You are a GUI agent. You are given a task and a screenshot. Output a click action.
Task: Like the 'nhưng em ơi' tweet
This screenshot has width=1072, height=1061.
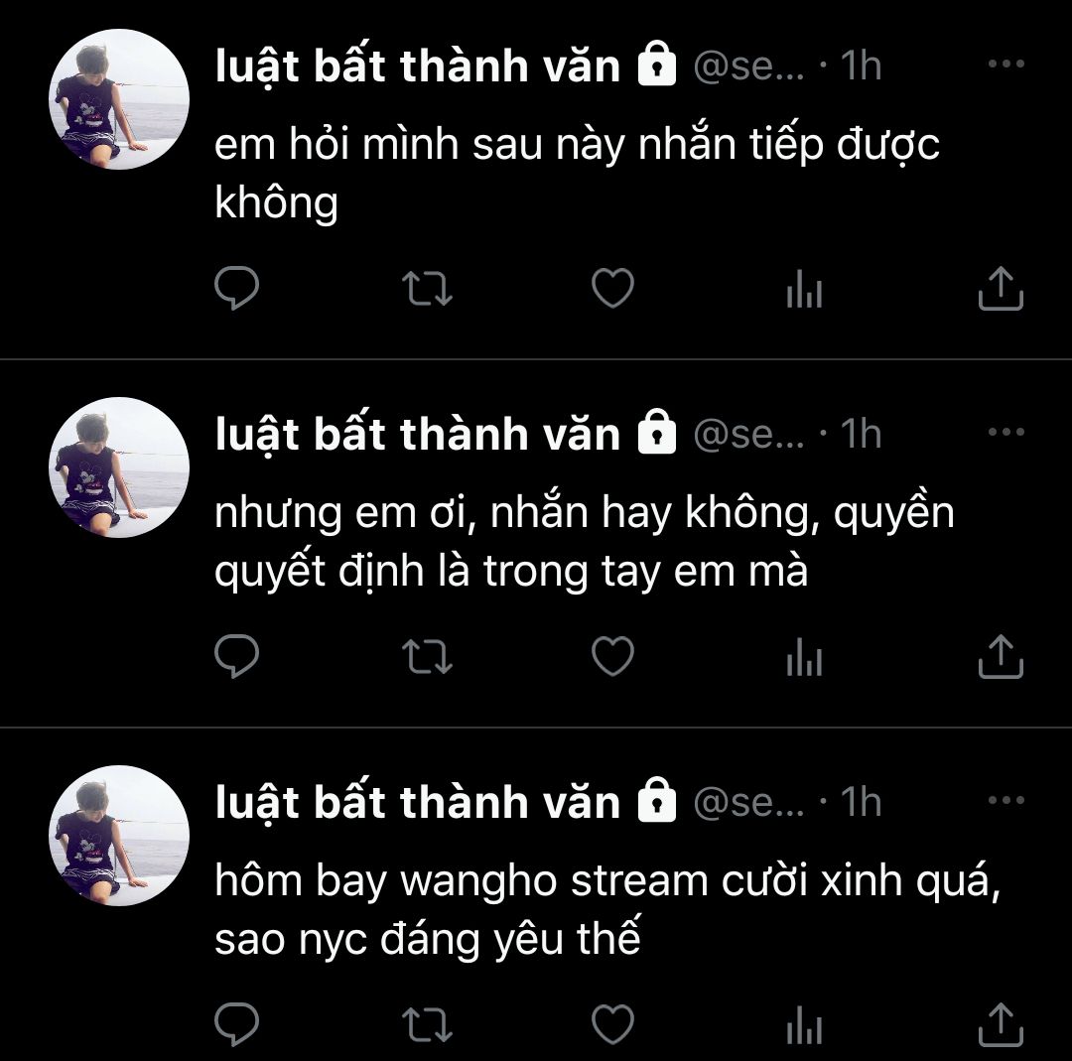(x=612, y=656)
